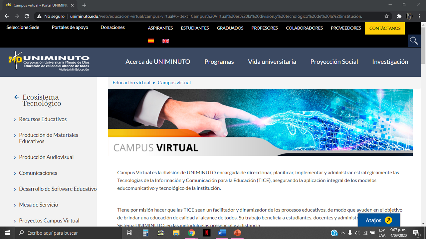The width and height of the screenshot is (426, 239).
Task: Click the page vertical scrollbar thumb
Action: (x=423, y=46)
